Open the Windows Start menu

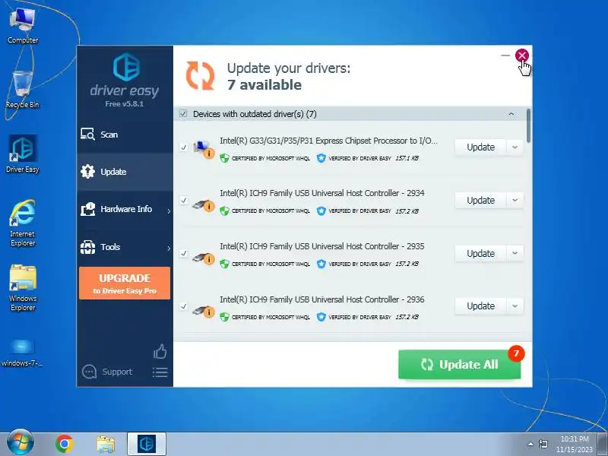click(20, 443)
